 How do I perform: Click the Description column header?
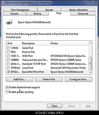click(35, 43)
